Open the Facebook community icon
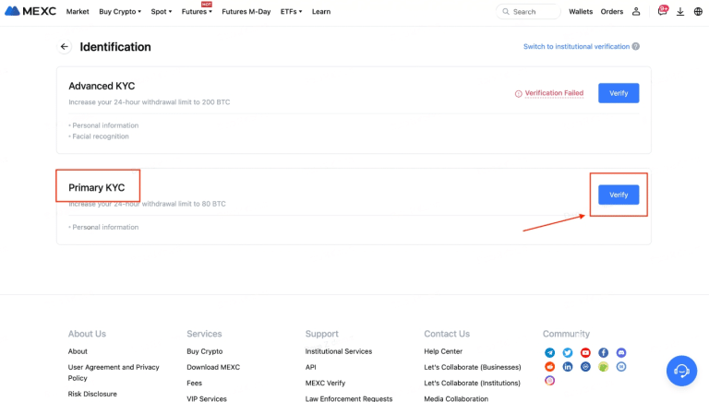 coord(603,352)
